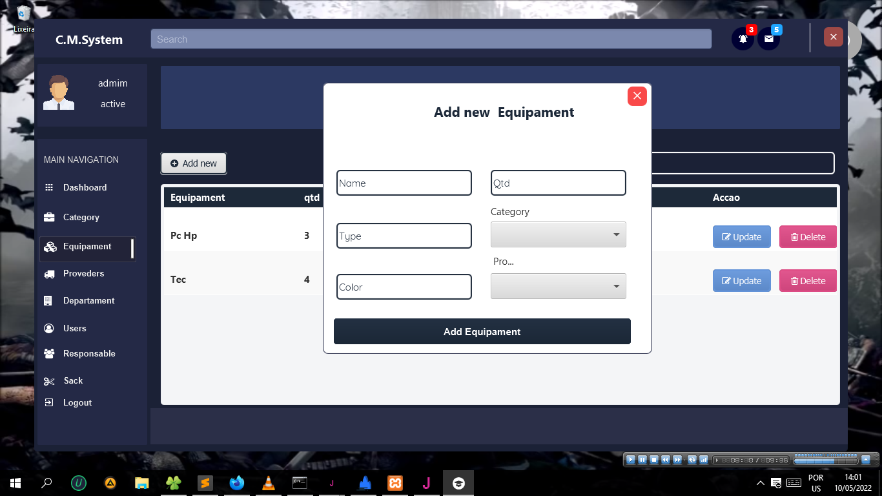This screenshot has width=882, height=496.
Task: Click the Name input field
Action: (x=404, y=183)
